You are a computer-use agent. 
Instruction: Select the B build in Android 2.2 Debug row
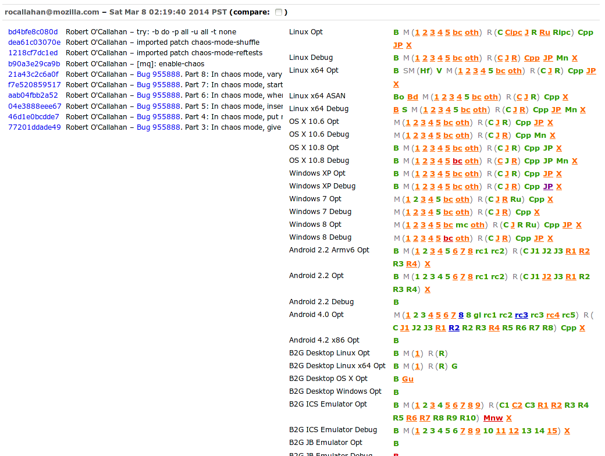click(396, 302)
